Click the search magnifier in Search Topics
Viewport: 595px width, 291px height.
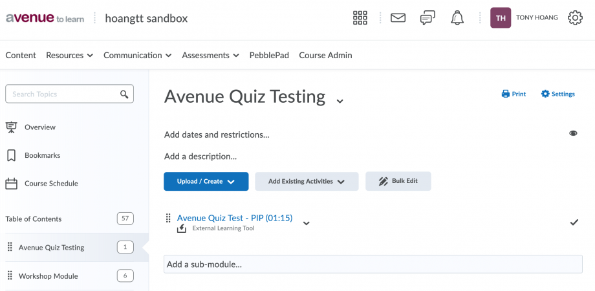(x=124, y=94)
